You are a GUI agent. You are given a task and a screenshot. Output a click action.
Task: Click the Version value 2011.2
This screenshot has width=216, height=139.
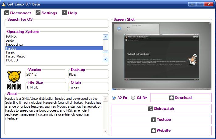31,75
